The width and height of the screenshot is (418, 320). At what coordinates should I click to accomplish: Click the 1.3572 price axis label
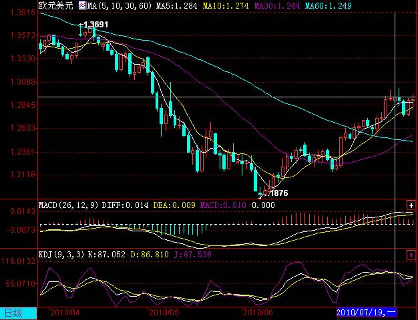click(23, 35)
